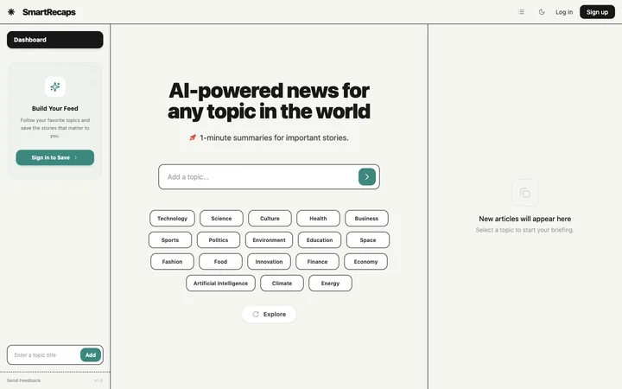Click the 'Build Your Feed' heading
Viewport: 622px width, 389px height.
pyautogui.click(x=55, y=108)
